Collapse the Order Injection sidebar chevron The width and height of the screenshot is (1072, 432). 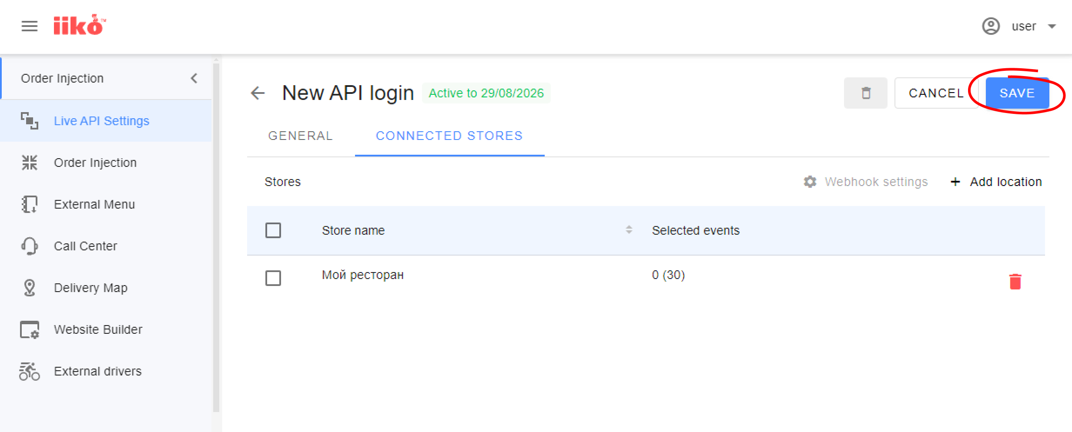194,78
